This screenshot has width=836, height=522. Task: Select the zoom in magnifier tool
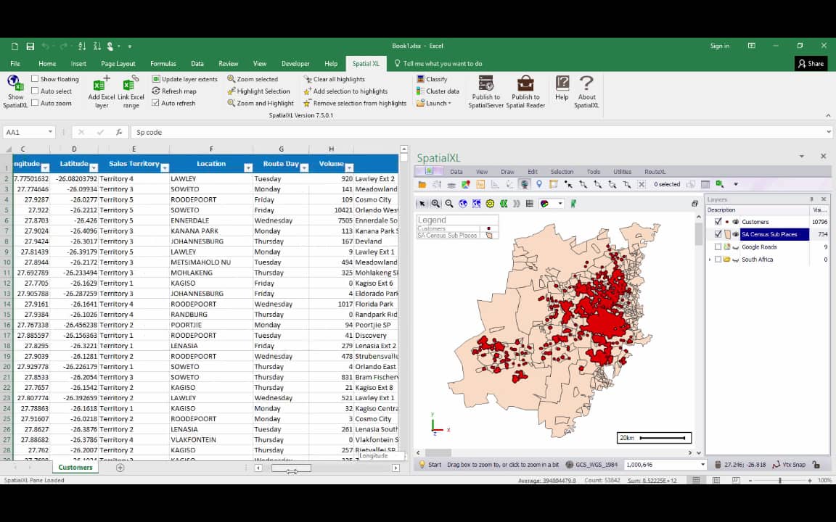pyautogui.click(x=435, y=204)
